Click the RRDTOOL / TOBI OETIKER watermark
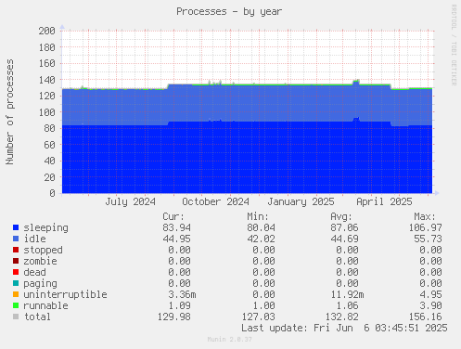The height and width of the screenshot is (349, 461). pos(454,45)
